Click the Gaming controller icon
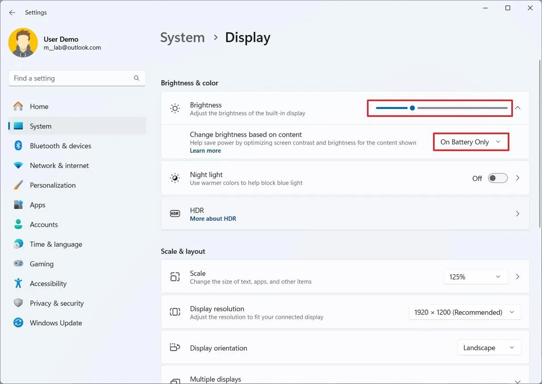The height and width of the screenshot is (384, 542). click(18, 263)
